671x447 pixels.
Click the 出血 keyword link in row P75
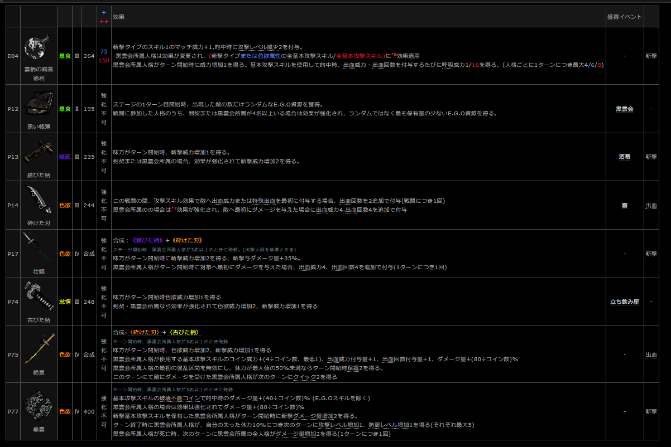651,354
